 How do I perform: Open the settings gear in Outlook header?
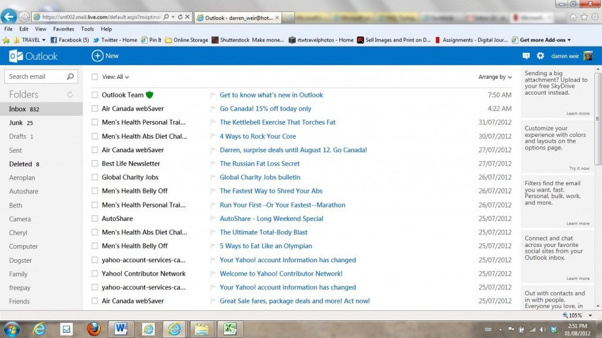540,56
